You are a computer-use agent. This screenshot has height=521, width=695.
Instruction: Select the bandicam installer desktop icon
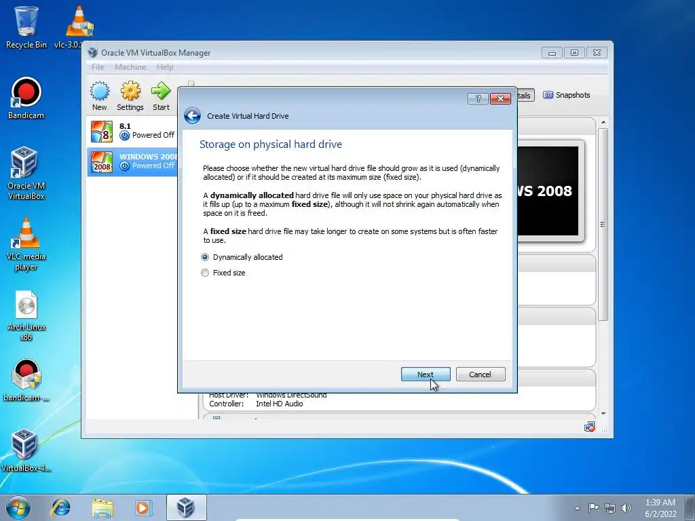click(26, 380)
